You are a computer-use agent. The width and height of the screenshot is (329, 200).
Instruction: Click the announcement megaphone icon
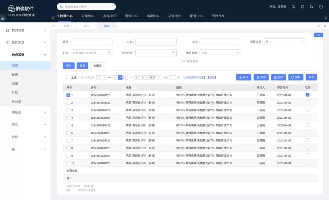311,6
